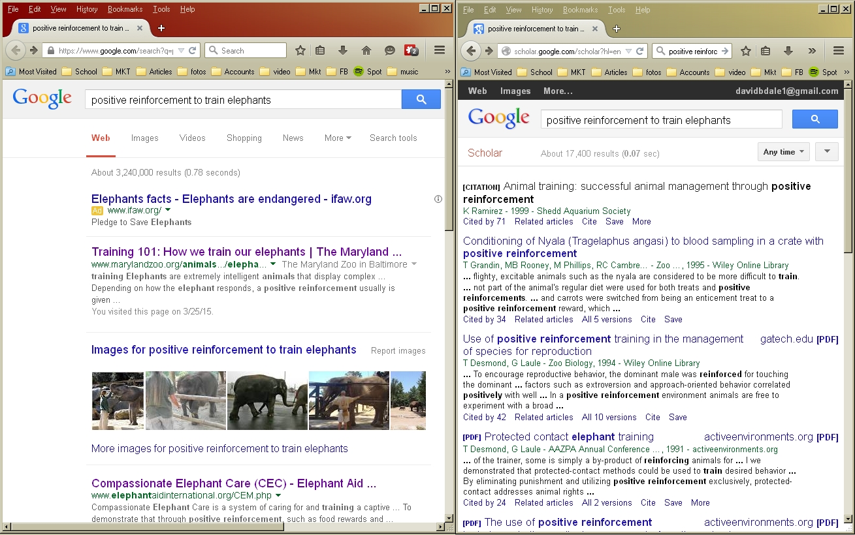The image size is (855, 535).
Task: Click the first elephant image thumbnail
Action: (118, 401)
